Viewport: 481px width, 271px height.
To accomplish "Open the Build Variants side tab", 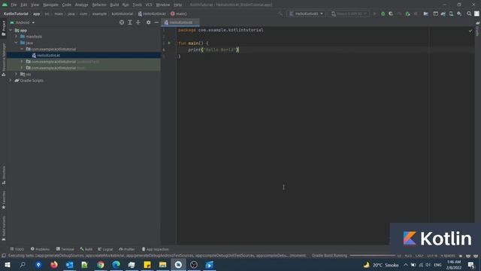I will (3, 228).
